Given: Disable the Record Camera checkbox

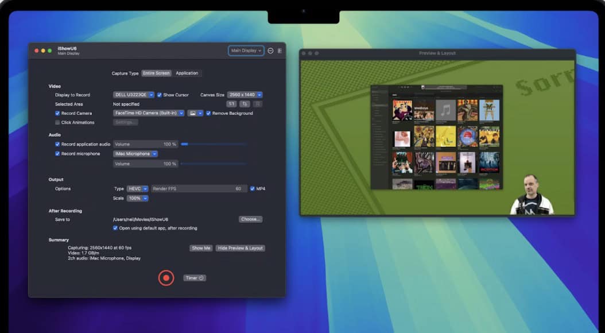Looking at the screenshot, I should [57, 114].
